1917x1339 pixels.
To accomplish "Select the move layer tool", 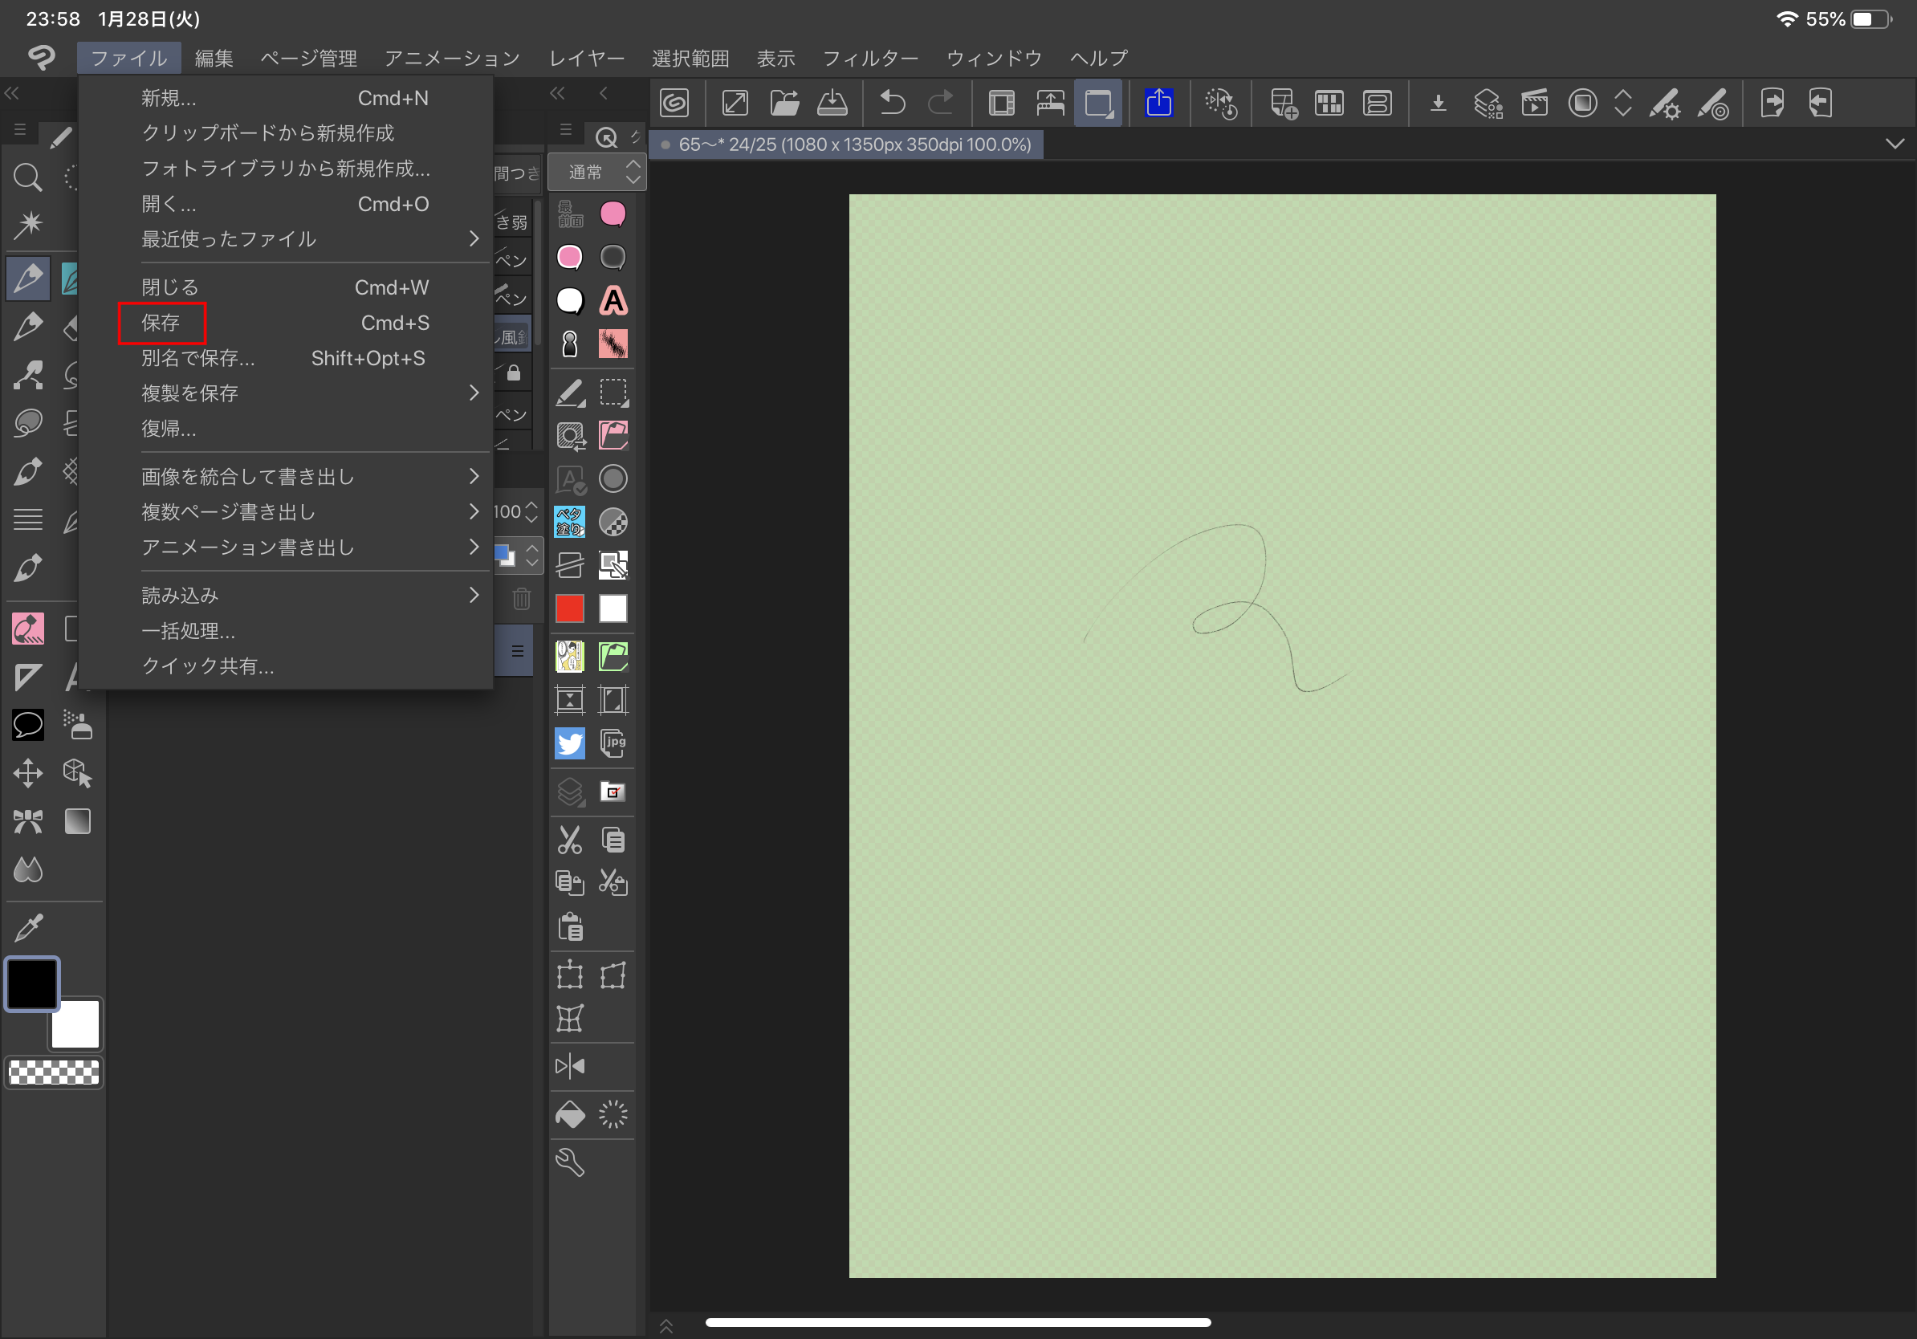I will tap(27, 773).
